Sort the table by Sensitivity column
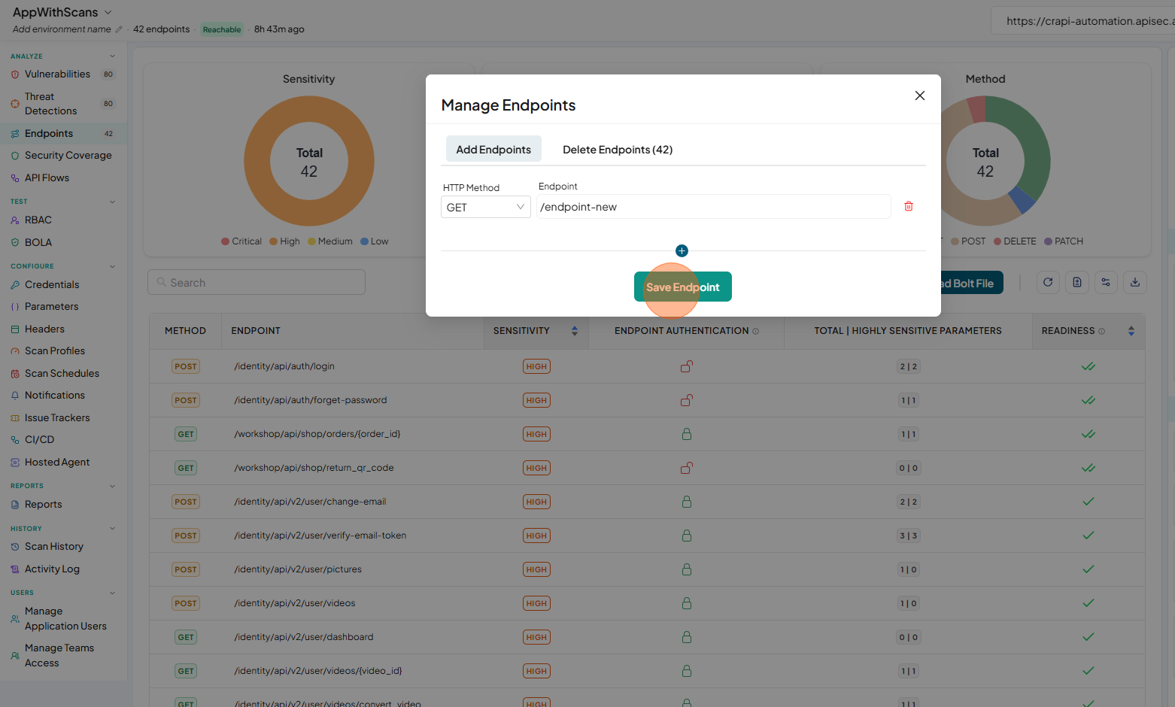1175x707 pixels. pos(575,331)
